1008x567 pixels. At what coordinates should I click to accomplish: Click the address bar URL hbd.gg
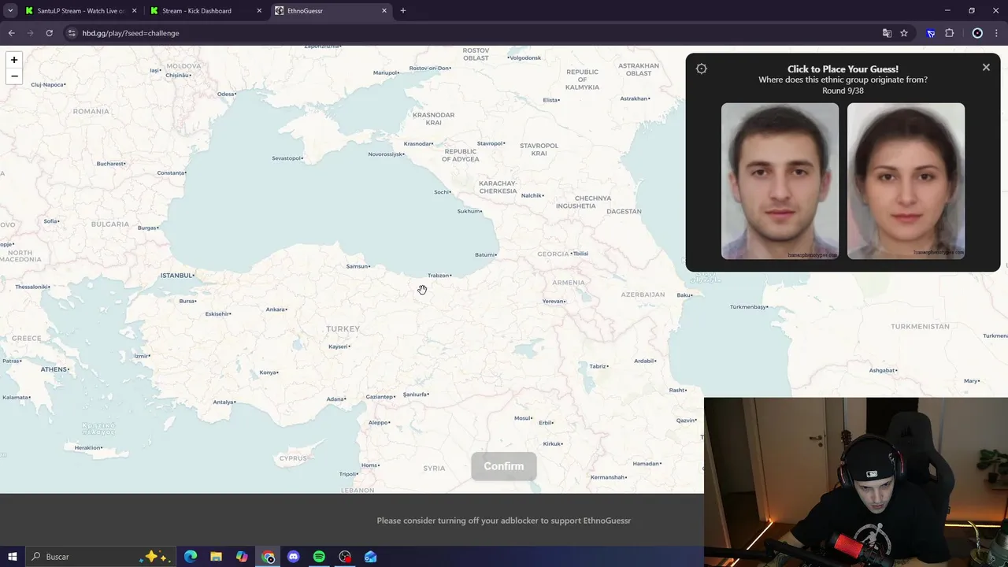[131, 33]
